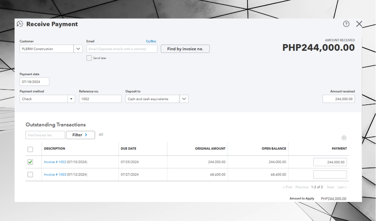Toggle the Send later checkbox

[89, 58]
